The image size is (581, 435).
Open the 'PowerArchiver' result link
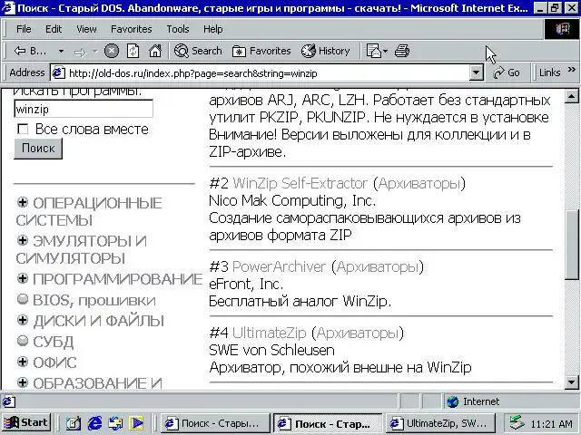tap(279, 266)
